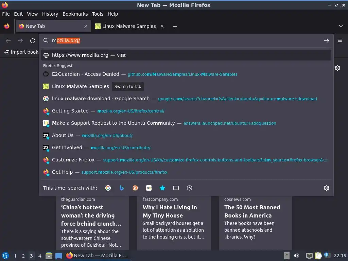Search open tabs with the tab icon
This screenshot has width=348, height=261.
tap(176, 188)
